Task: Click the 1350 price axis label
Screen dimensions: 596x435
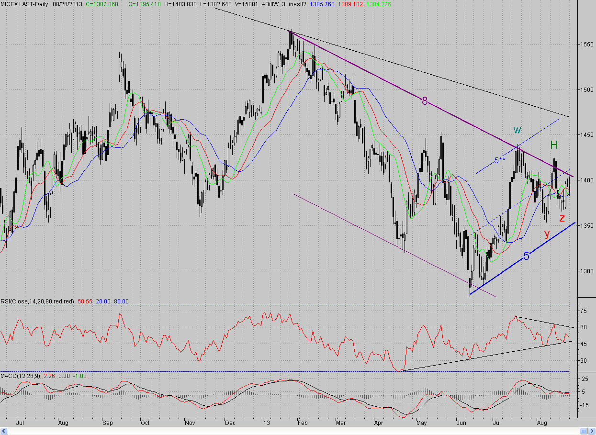Action: pos(585,225)
